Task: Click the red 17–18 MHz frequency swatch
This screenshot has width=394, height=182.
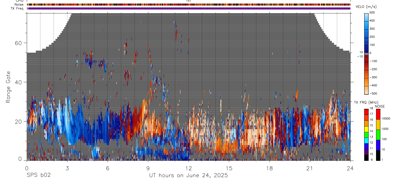Action: (x=366, y=112)
